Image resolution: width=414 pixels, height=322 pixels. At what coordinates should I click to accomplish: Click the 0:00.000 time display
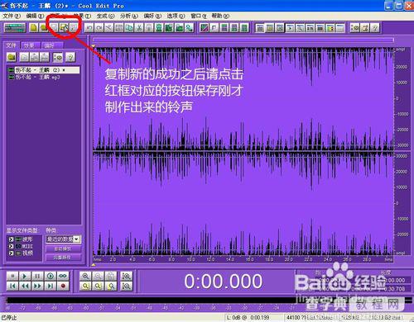pyautogui.click(x=223, y=282)
